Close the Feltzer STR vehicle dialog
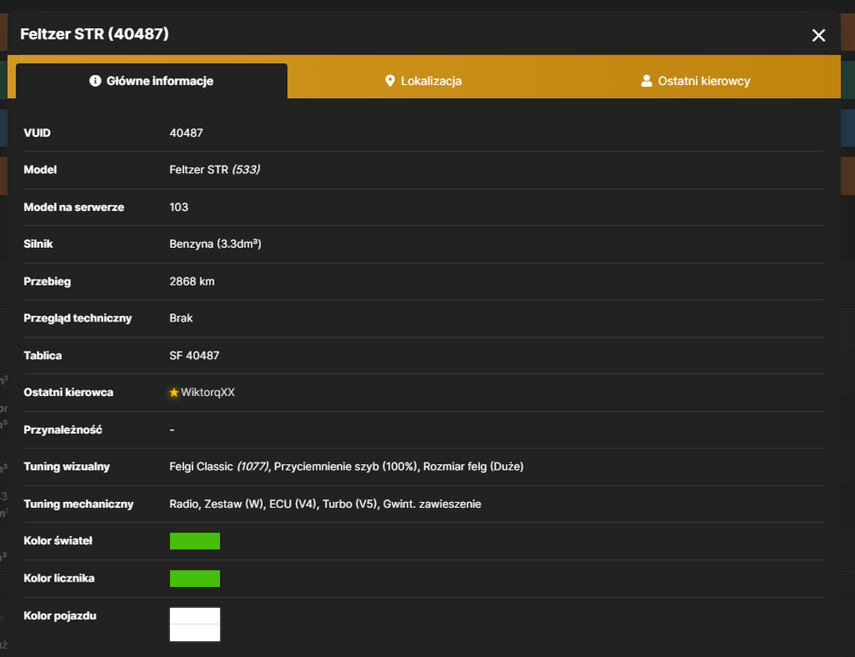The height and width of the screenshot is (657, 855). tap(818, 35)
